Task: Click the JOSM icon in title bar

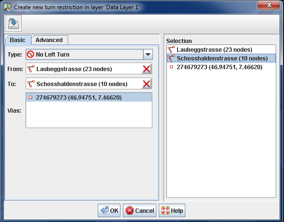Action: [x=8, y=7]
